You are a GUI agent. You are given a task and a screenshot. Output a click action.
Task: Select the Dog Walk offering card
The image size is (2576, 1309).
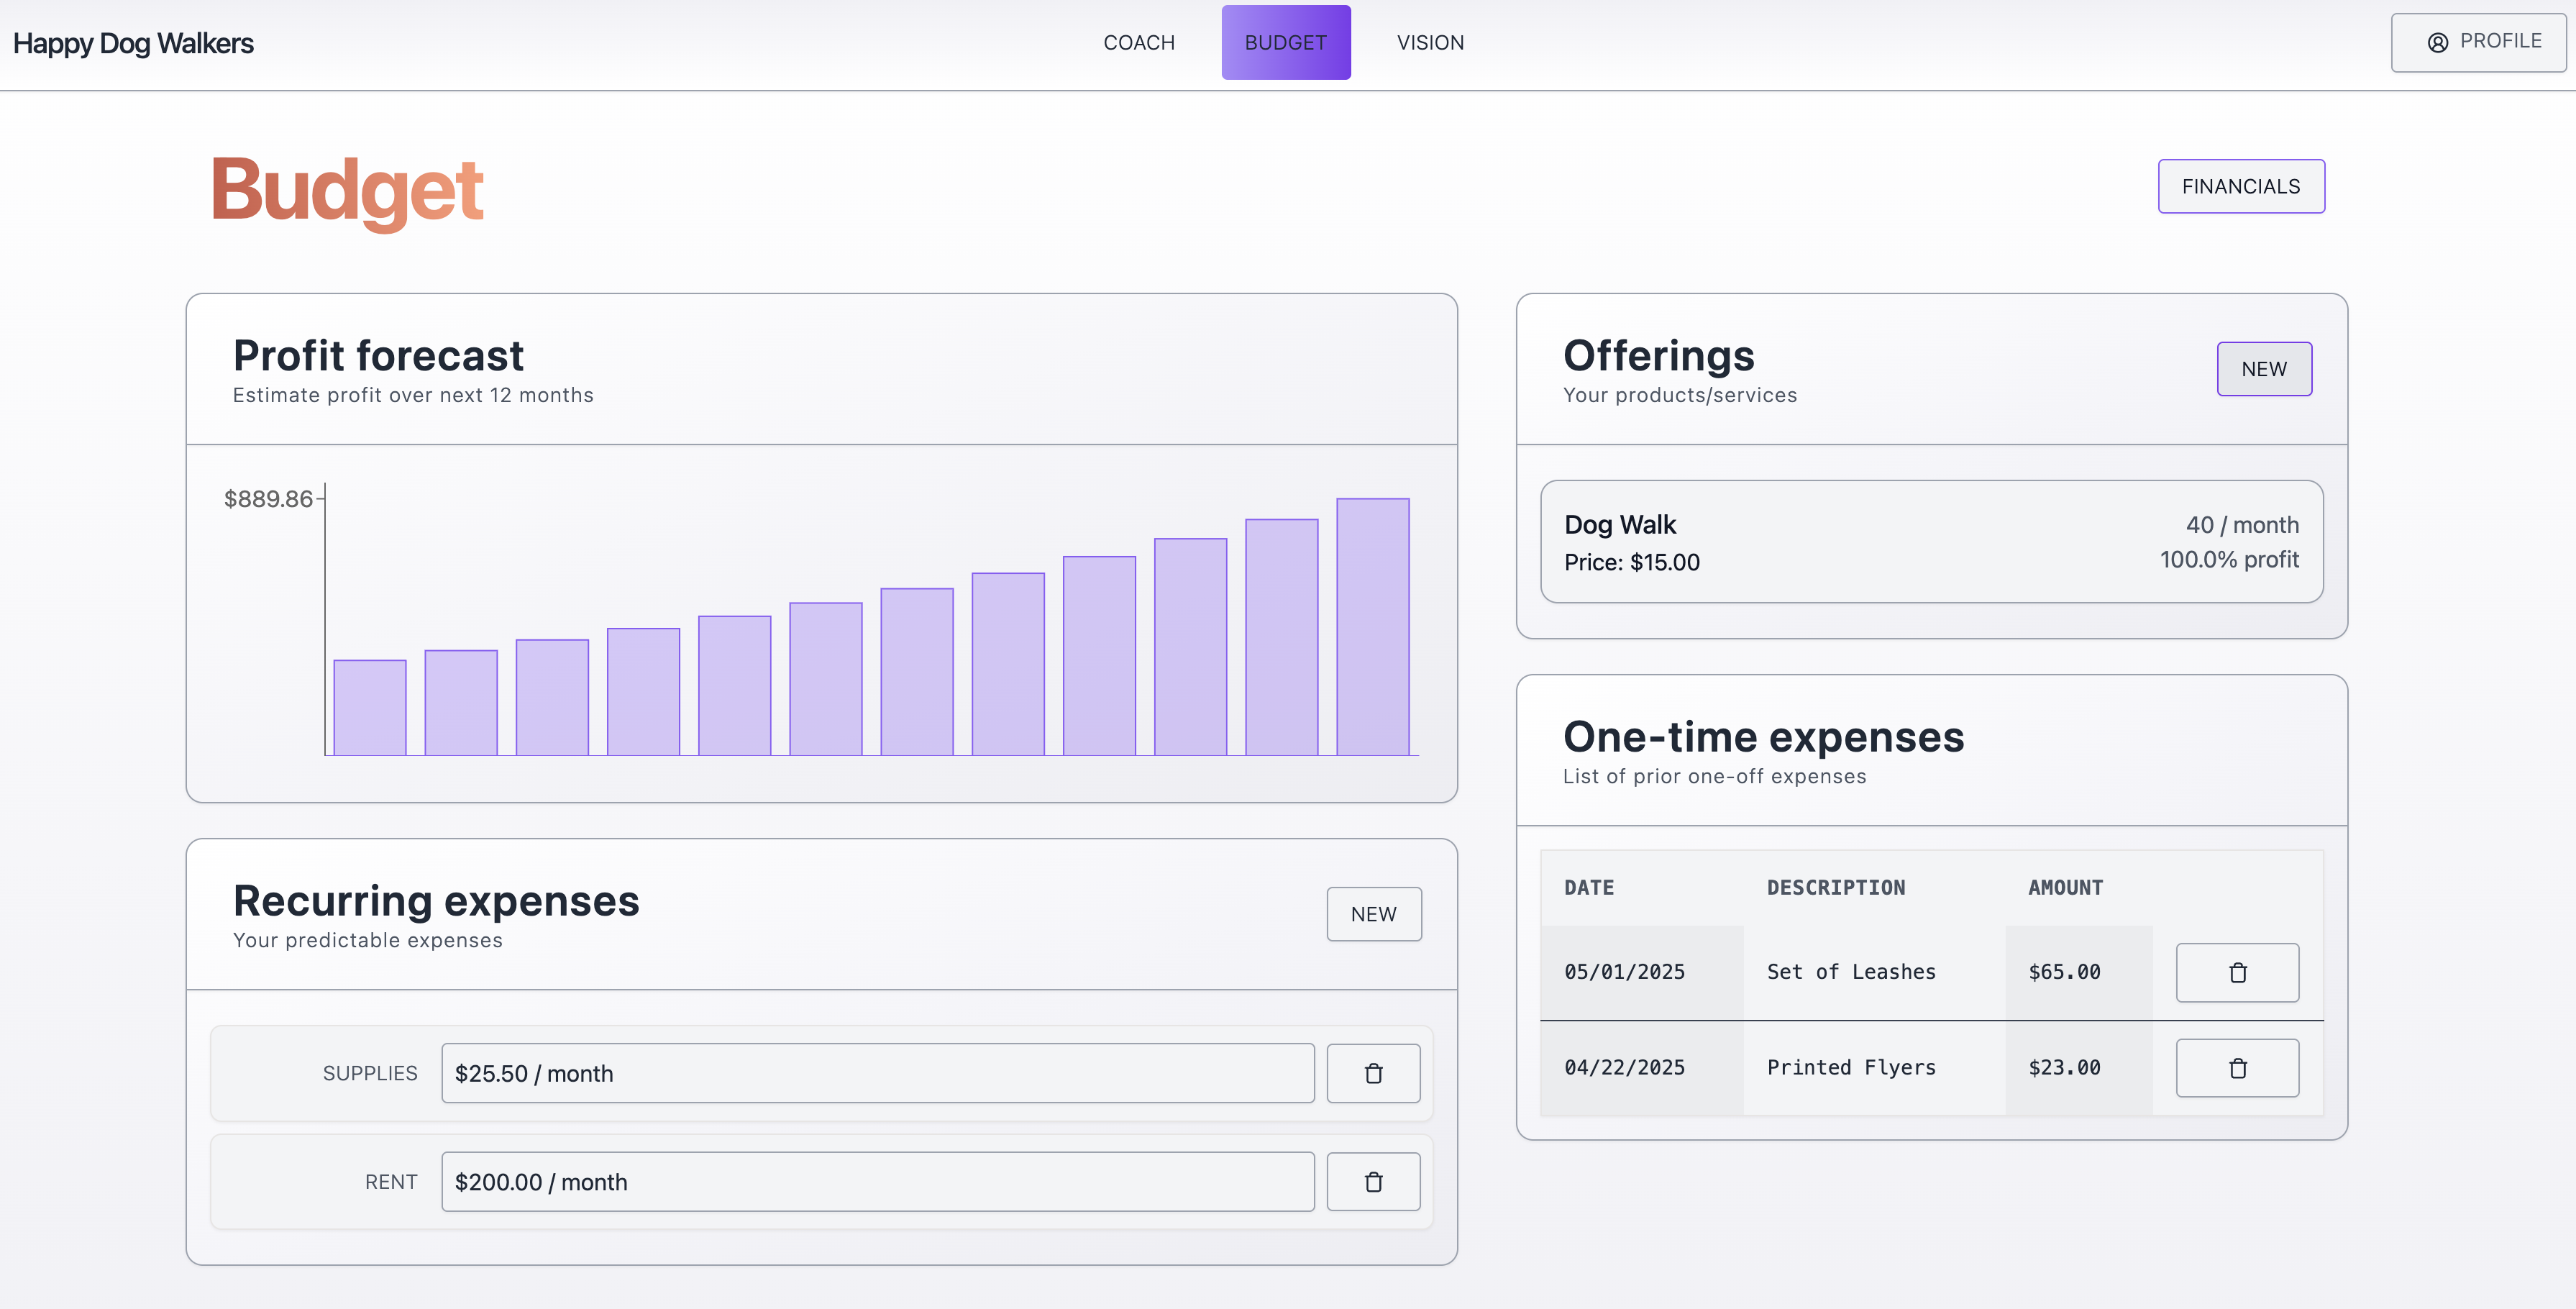tap(1932, 542)
